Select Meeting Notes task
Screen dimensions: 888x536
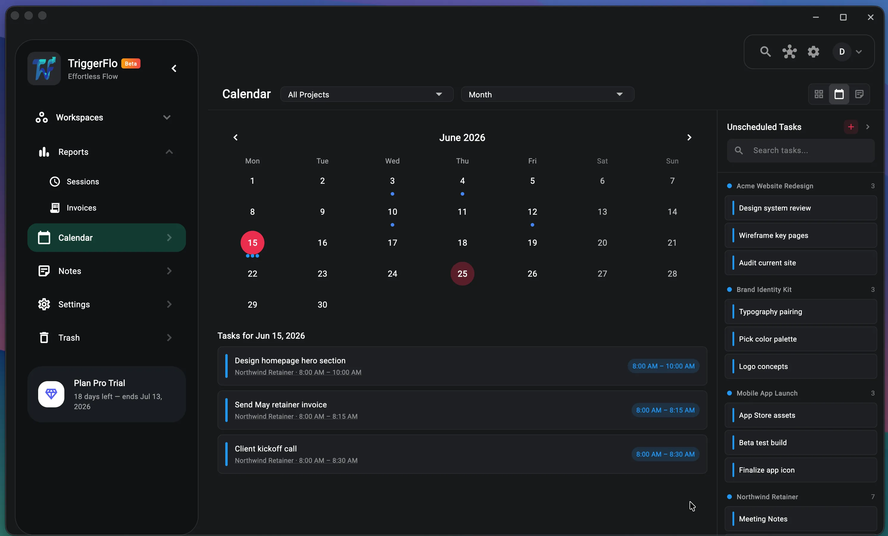click(801, 519)
